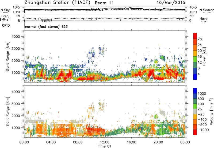Click the CPID label

6,25
